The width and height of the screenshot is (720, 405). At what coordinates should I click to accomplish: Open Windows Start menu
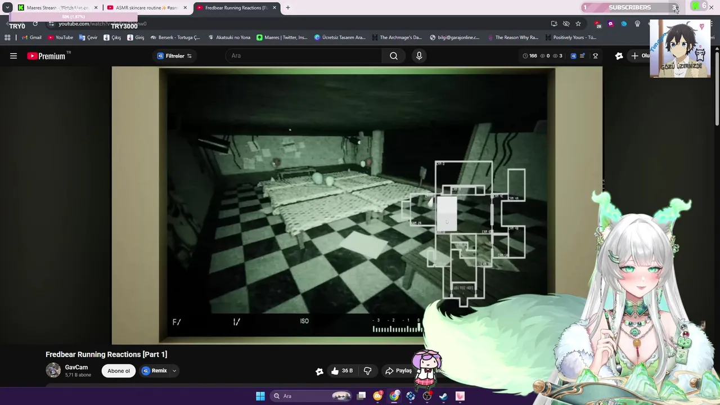click(260, 396)
